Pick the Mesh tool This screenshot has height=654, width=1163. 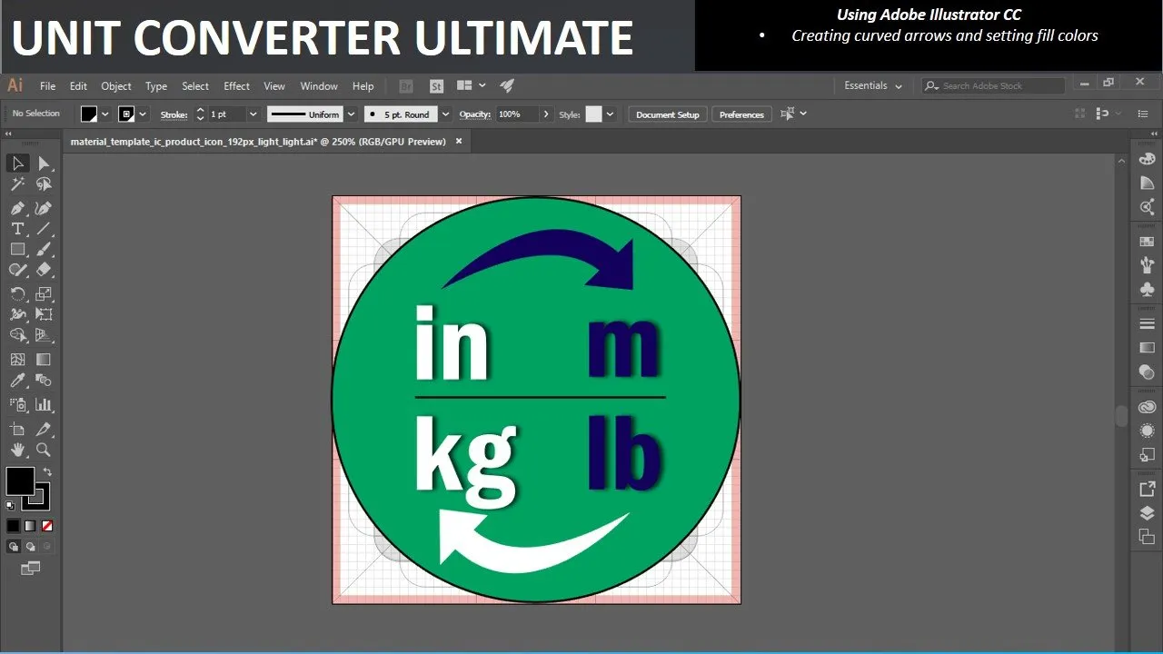17,360
